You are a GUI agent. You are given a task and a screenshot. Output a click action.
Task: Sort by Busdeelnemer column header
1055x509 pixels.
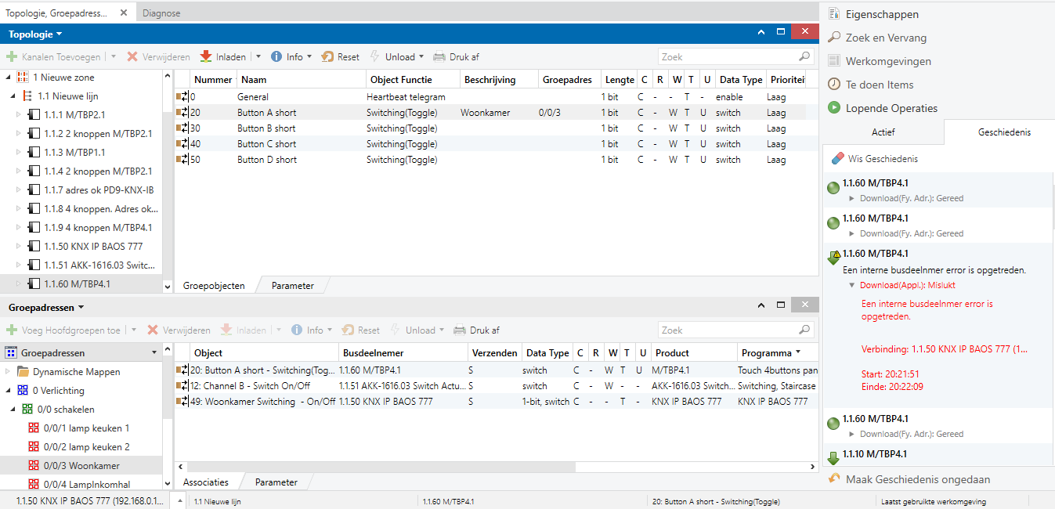[x=403, y=353]
